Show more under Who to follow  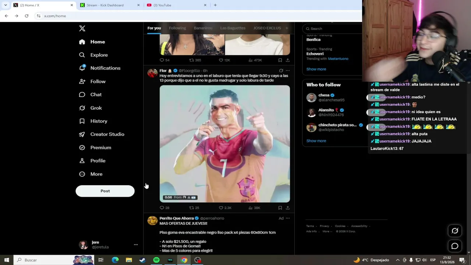(316, 141)
